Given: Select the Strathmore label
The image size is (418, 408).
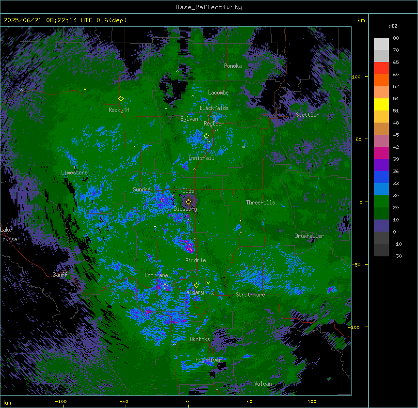Looking at the screenshot, I should point(250,295).
